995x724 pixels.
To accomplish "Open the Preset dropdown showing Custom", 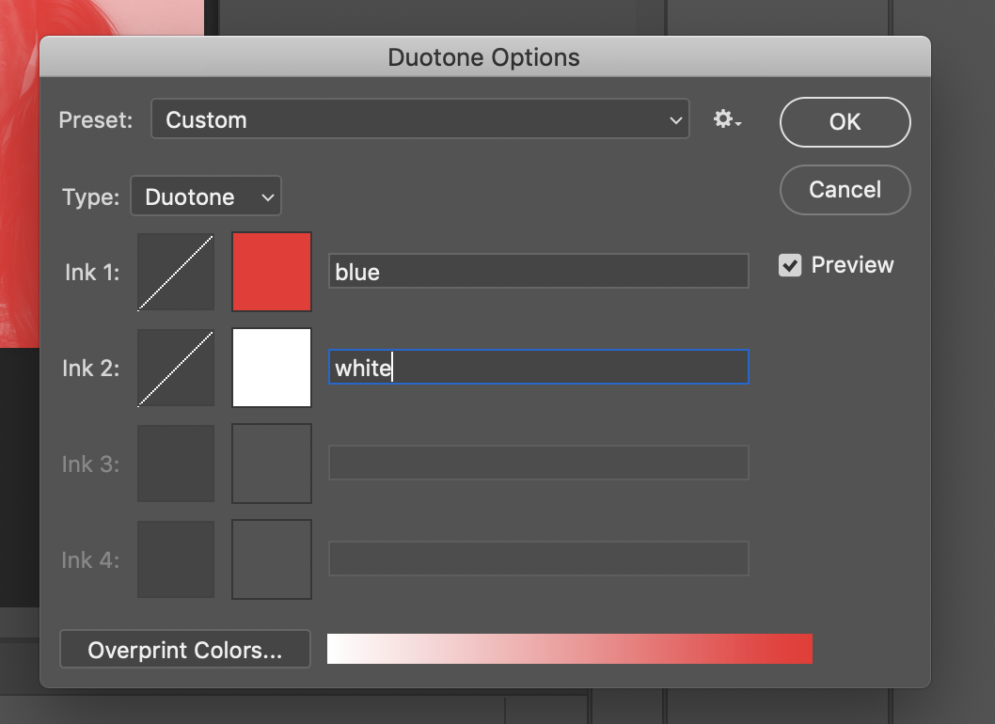I will (x=420, y=118).
